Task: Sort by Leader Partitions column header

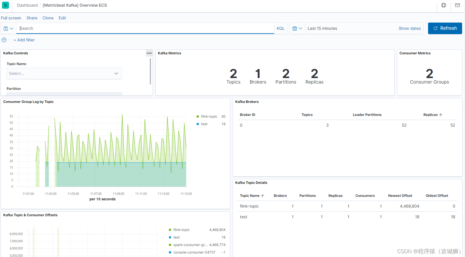Action: click(x=367, y=115)
